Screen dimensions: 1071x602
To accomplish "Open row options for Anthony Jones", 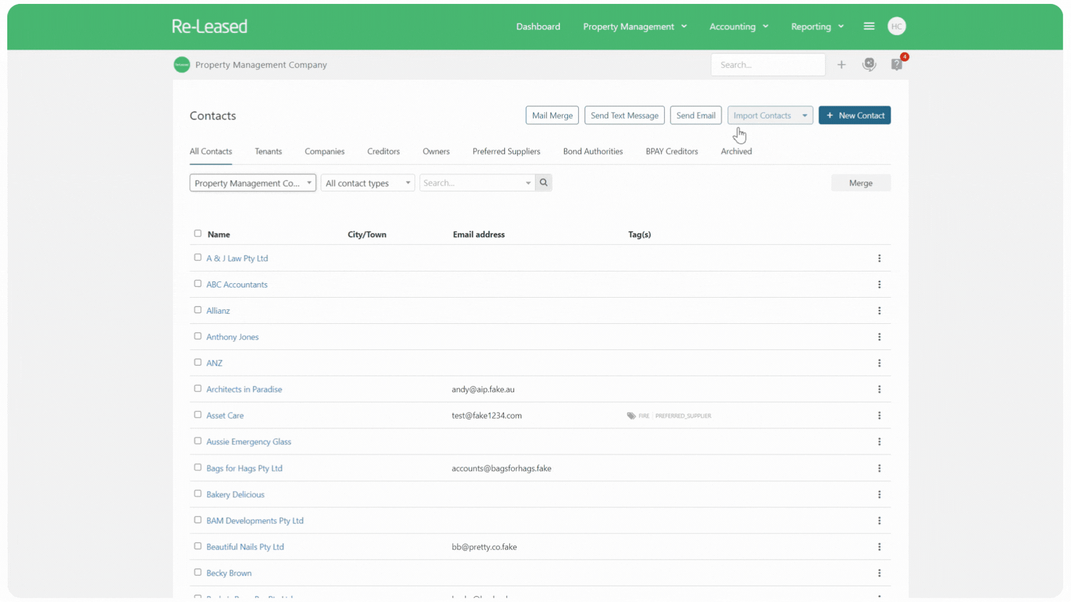I will pyautogui.click(x=879, y=337).
